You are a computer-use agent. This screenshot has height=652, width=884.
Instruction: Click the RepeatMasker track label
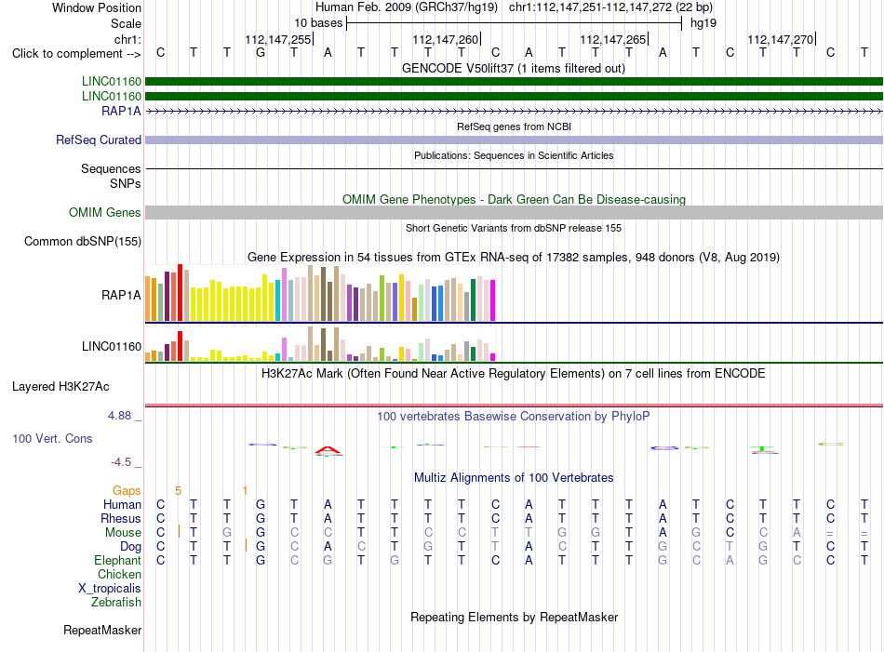pos(102,630)
